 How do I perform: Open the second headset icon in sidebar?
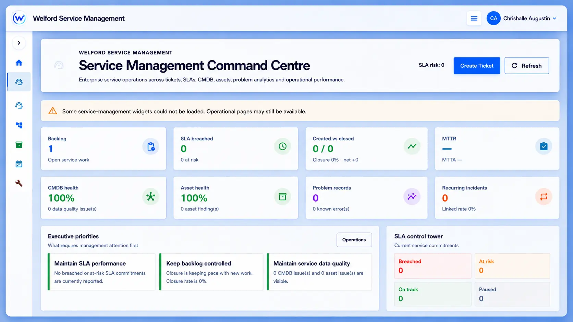(19, 105)
